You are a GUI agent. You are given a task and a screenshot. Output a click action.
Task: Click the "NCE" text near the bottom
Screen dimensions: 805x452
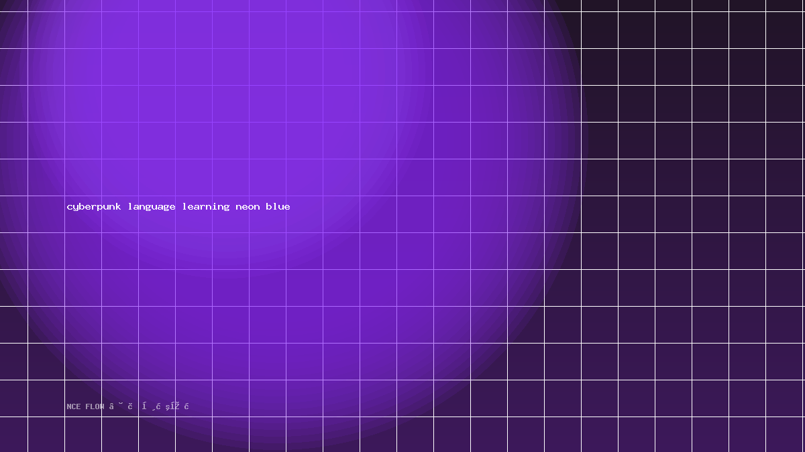[74, 406]
